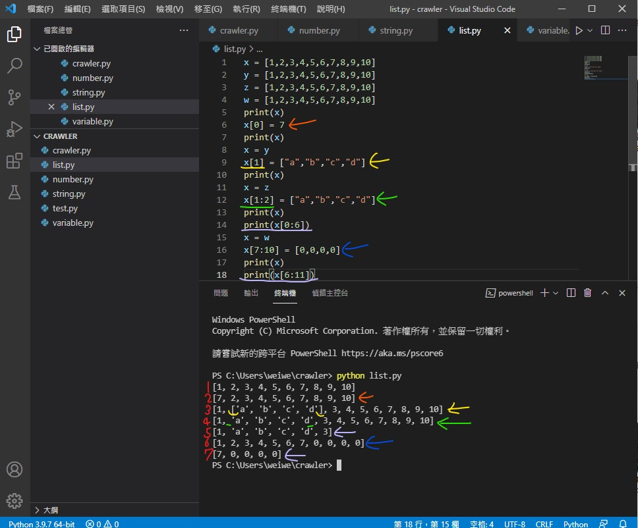Open the Run and Debug view
This screenshot has width=638, height=528.
14,129
